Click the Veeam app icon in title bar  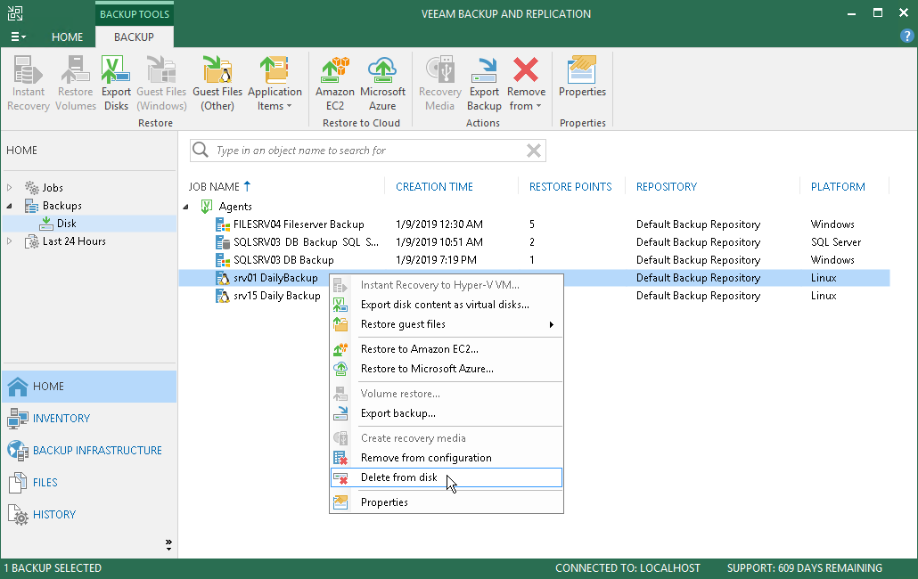[15, 13]
